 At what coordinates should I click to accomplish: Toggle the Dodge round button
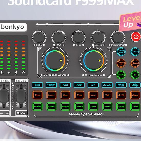pyautogui.click(x=135, y=63)
